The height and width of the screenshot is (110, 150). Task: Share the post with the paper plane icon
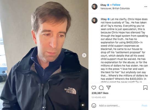click(108, 87)
